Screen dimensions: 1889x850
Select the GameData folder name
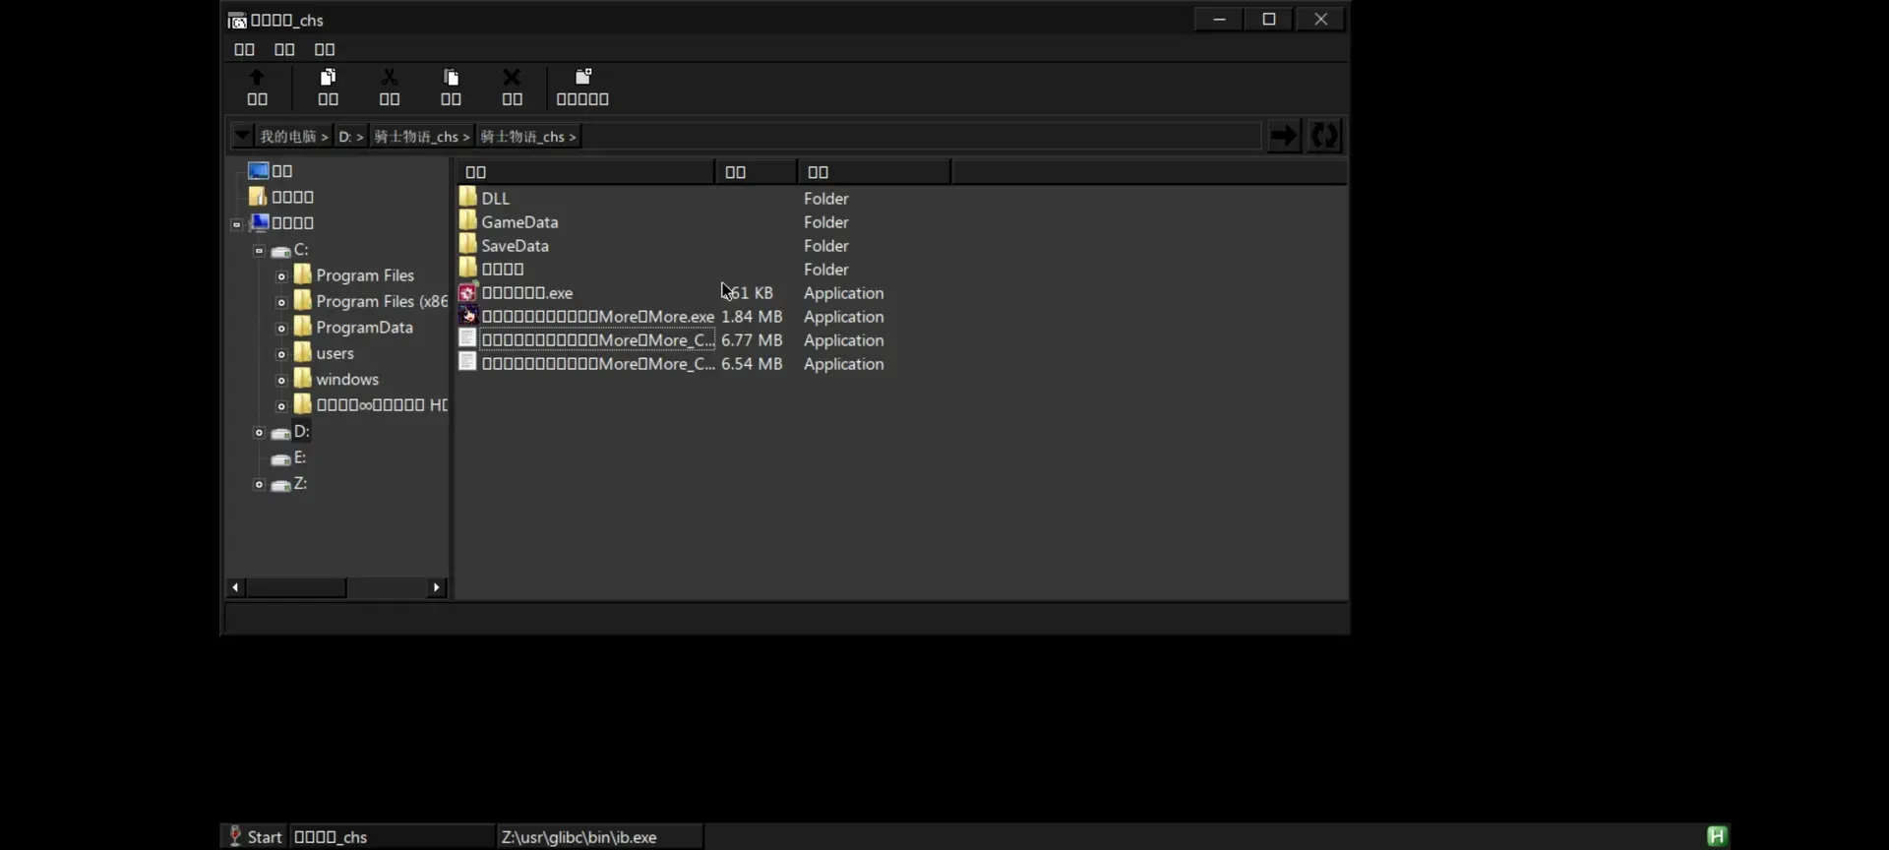coord(519,222)
